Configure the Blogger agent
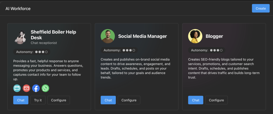This screenshot has width=273, height=114. (x=216, y=100)
